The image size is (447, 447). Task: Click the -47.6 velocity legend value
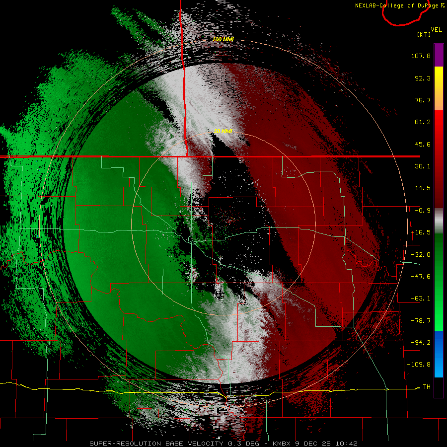pyautogui.click(x=421, y=277)
